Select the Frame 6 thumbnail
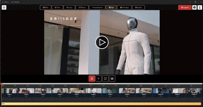Viewport: 203px width, 107px height. [x=93, y=92]
